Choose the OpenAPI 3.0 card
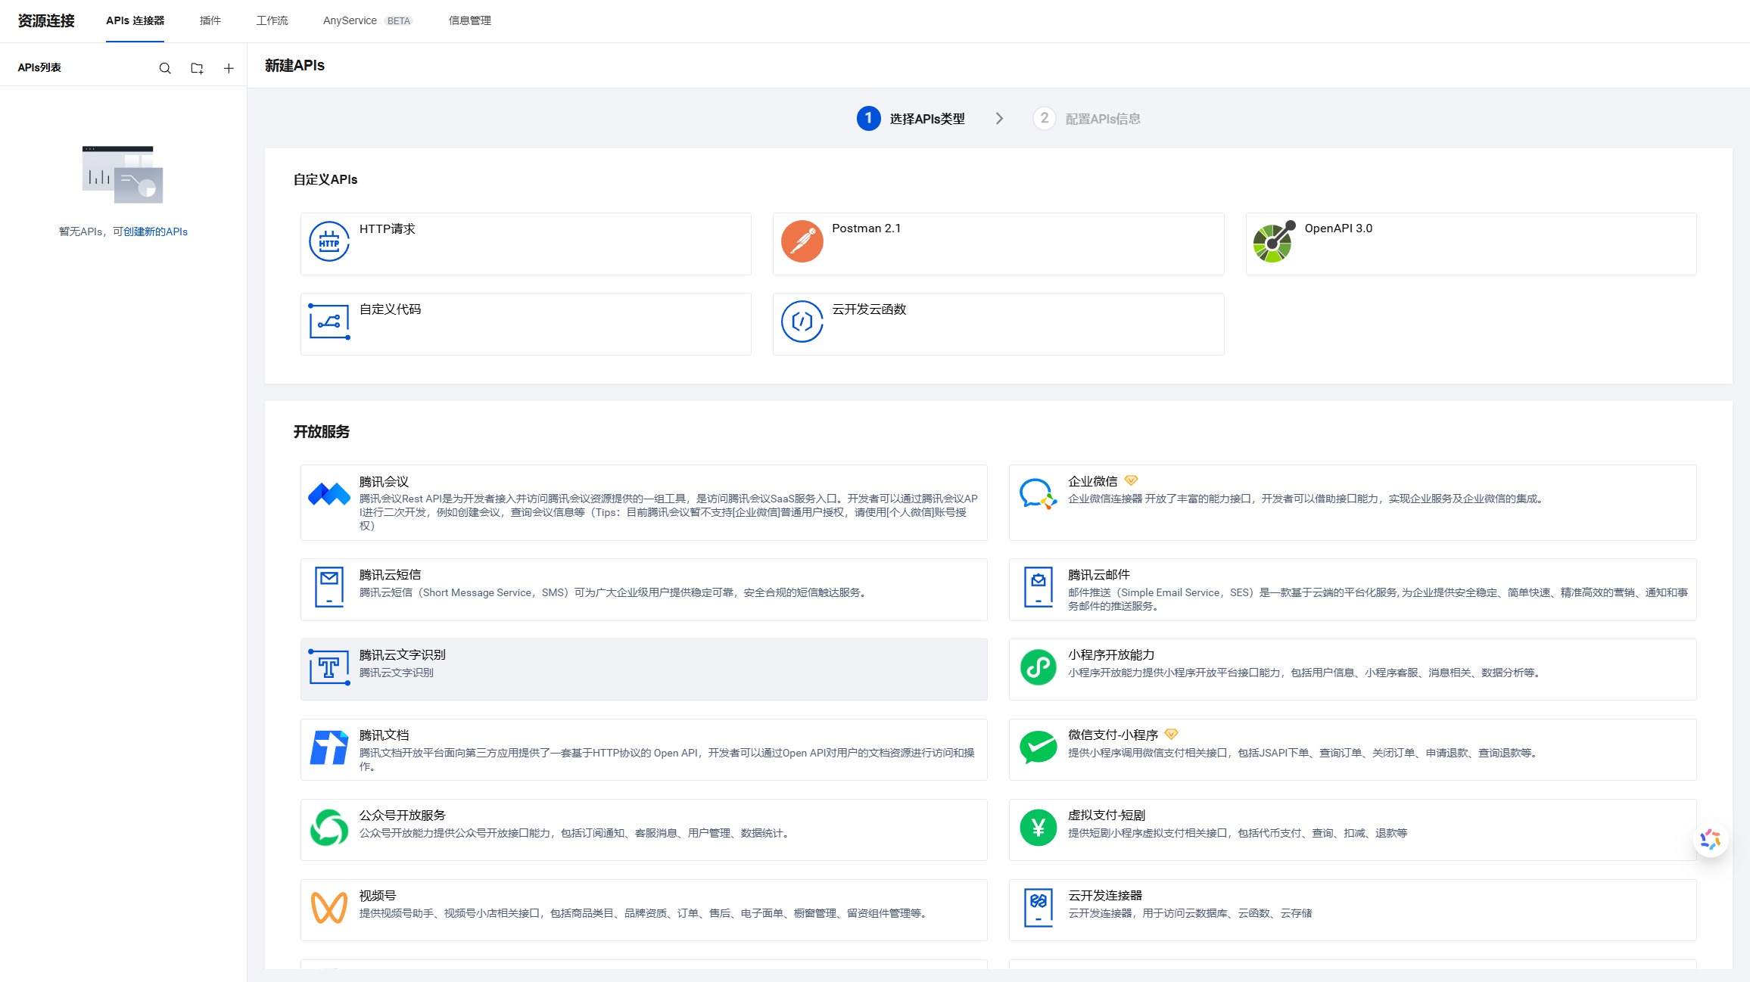The width and height of the screenshot is (1750, 982). point(1471,244)
